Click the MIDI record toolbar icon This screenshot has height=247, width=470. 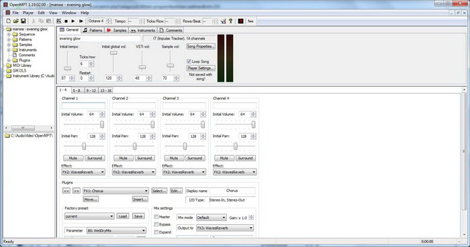(58, 21)
